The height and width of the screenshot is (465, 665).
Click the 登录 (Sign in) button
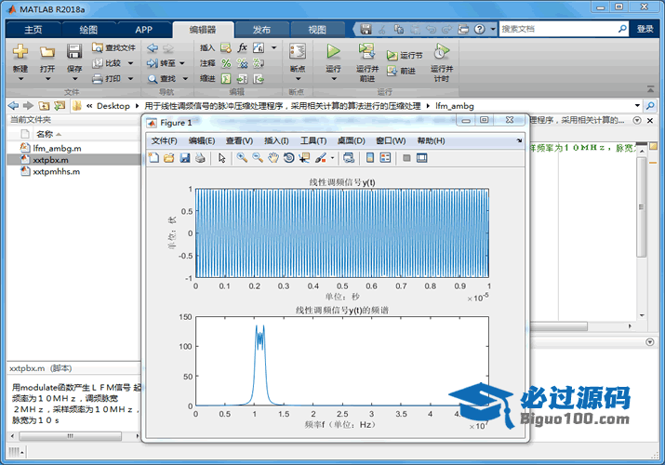point(645,29)
